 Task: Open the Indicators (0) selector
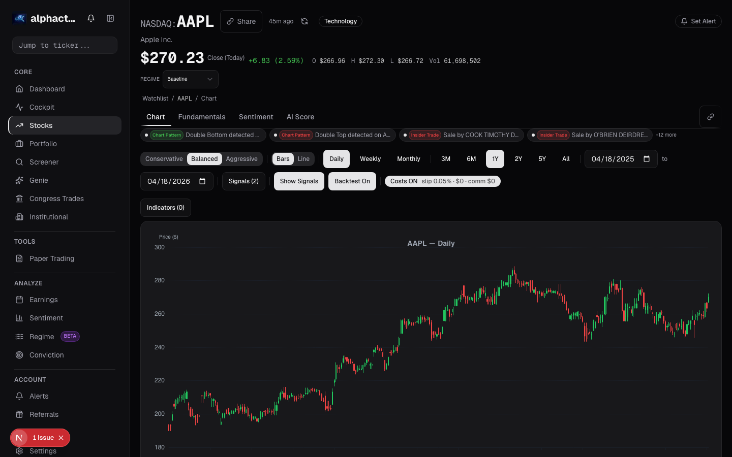point(165,207)
